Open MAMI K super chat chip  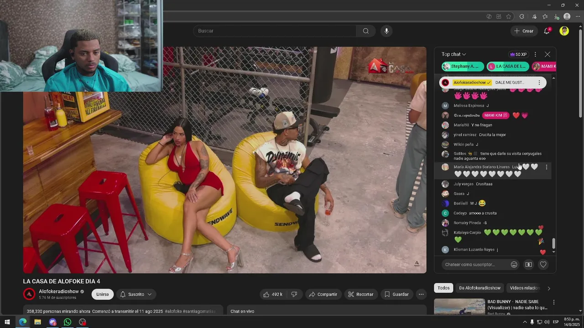pos(544,67)
